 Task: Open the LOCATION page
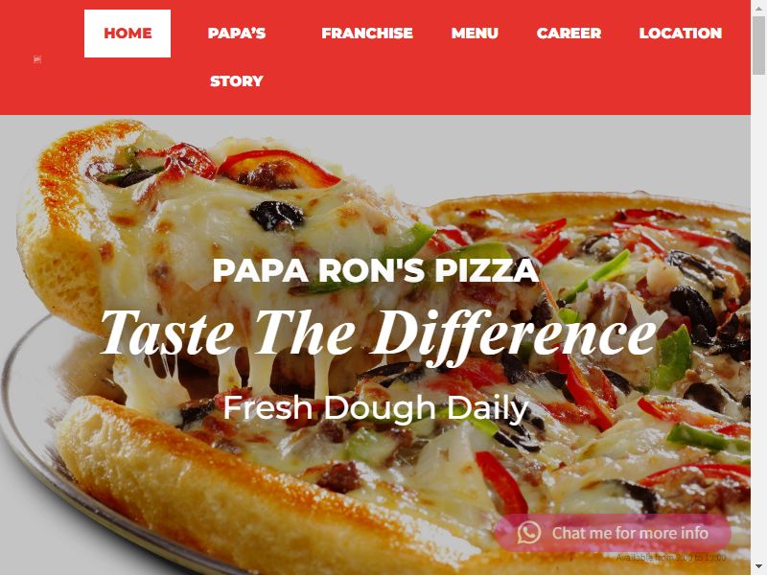click(681, 34)
